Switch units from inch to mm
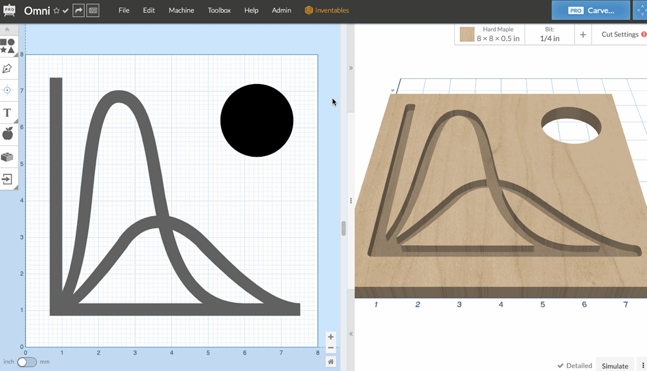Screen dimensions: 647x371 26,361
